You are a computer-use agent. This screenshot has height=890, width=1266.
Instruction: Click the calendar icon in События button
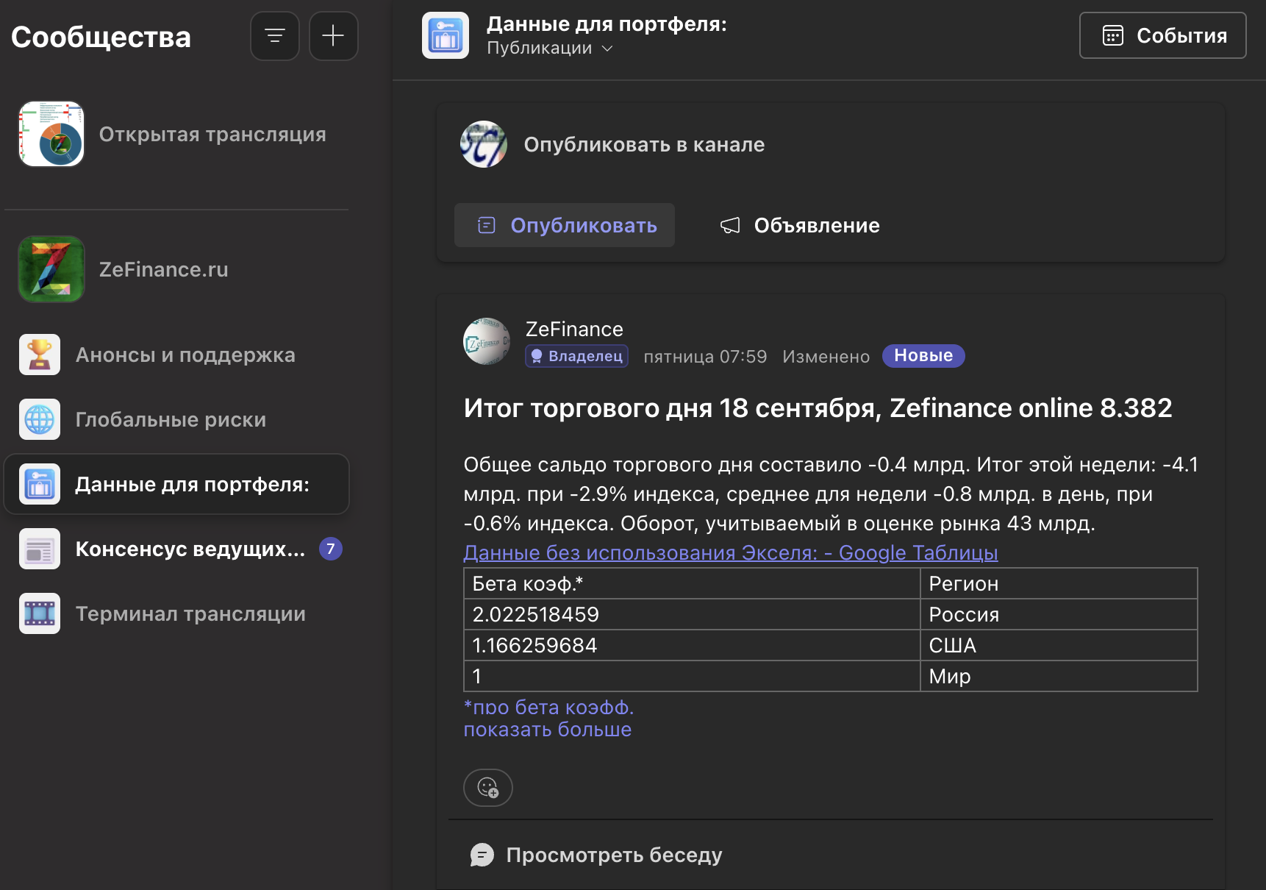[1113, 35]
